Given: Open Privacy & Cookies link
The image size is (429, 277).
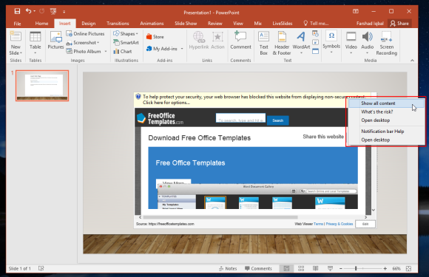Looking at the screenshot, I should (x=340, y=224).
